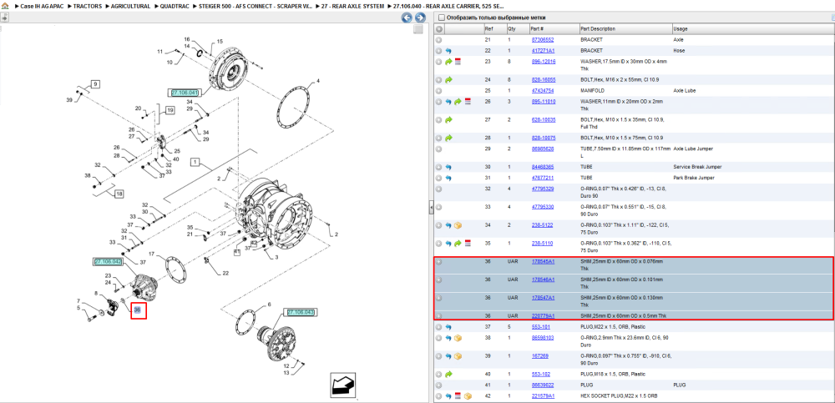Open part number link 220779A1
Viewport: 835px width, 403px height.
pyautogui.click(x=544, y=315)
